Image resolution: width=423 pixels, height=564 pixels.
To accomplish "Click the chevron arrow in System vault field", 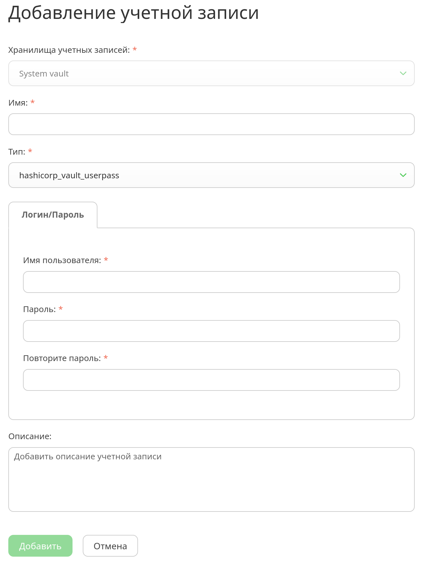I will pyautogui.click(x=403, y=73).
